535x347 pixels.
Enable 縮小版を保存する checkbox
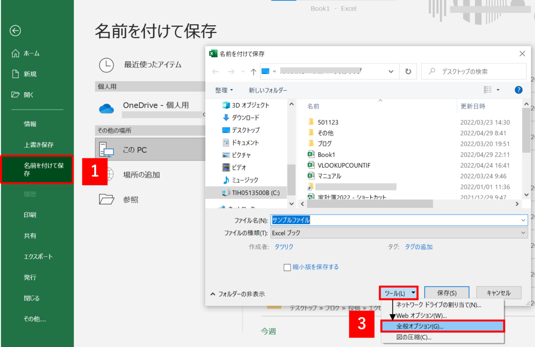(287, 267)
